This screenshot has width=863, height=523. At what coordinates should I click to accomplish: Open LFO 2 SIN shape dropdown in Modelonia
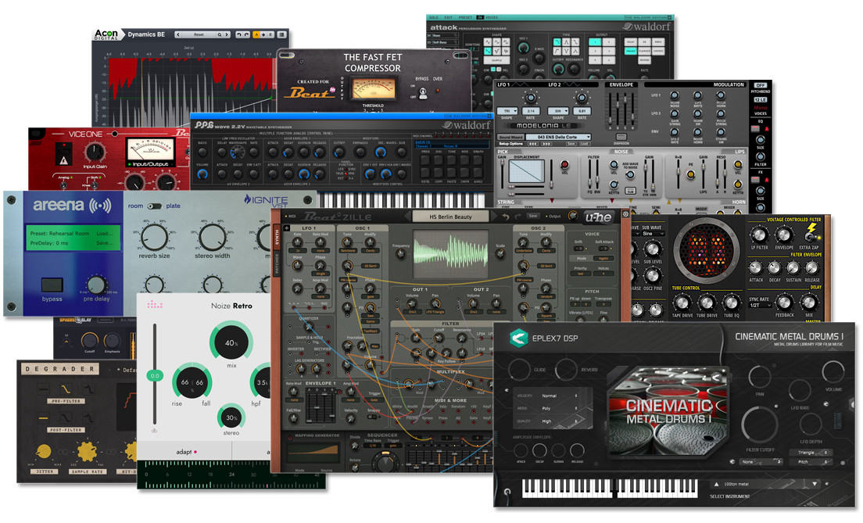[558, 111]
